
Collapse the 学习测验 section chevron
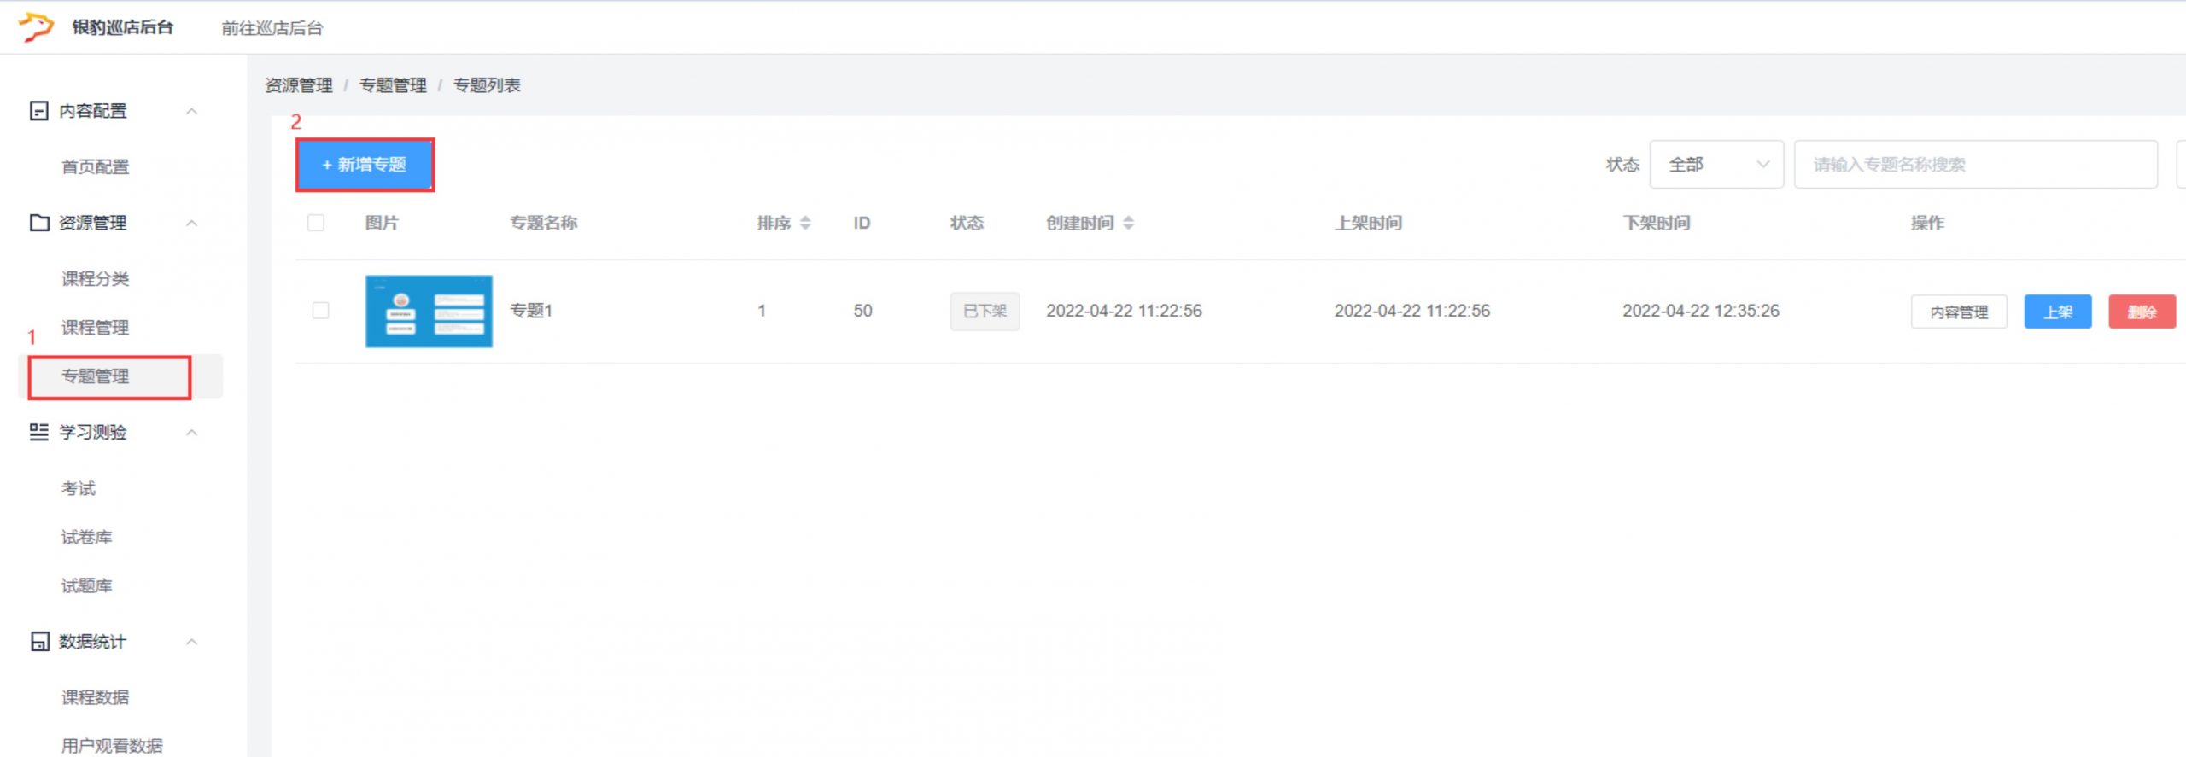pos(192,433)
